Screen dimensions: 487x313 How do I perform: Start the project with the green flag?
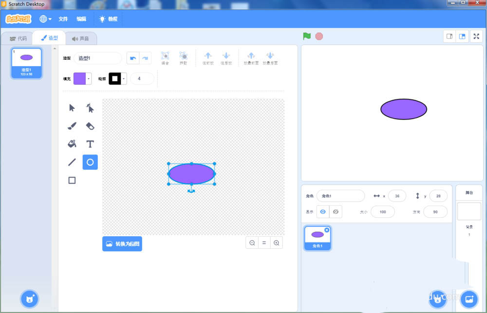pos(306,36)
